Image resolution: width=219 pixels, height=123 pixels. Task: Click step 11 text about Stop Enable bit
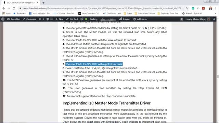(115, 90)
